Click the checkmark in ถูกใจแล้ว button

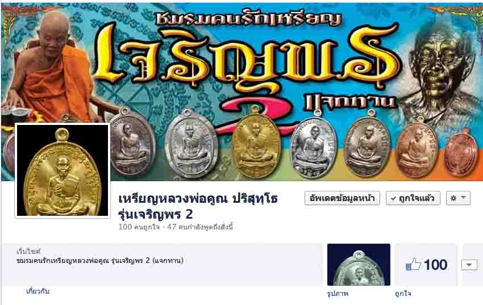tap(393, 199)
